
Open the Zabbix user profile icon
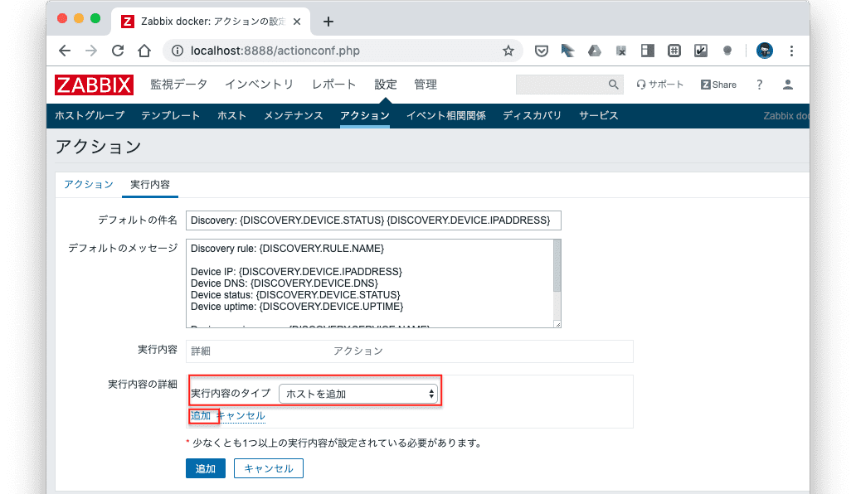pos(788,85)
